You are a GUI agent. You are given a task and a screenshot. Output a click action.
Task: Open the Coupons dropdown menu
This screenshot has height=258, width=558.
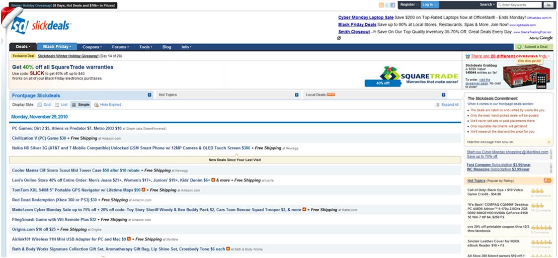tap(92, 47)
